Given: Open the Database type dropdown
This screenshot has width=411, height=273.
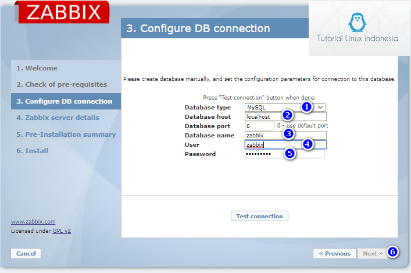Looking at the screenshot, I should (285, 107).
